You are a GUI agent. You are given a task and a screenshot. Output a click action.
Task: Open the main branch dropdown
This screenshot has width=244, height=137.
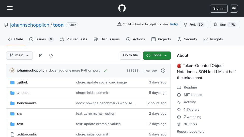coord(19,56)
